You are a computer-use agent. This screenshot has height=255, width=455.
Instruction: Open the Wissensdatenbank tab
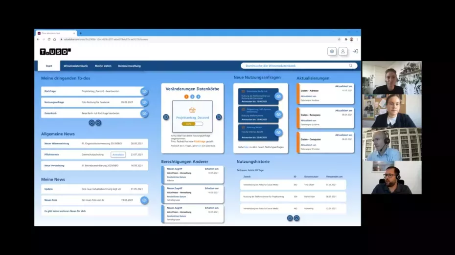click(x=76, y=66)
